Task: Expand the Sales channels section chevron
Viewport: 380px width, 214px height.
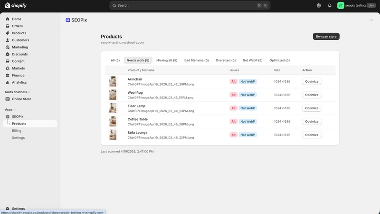Action: pos(29,92)
